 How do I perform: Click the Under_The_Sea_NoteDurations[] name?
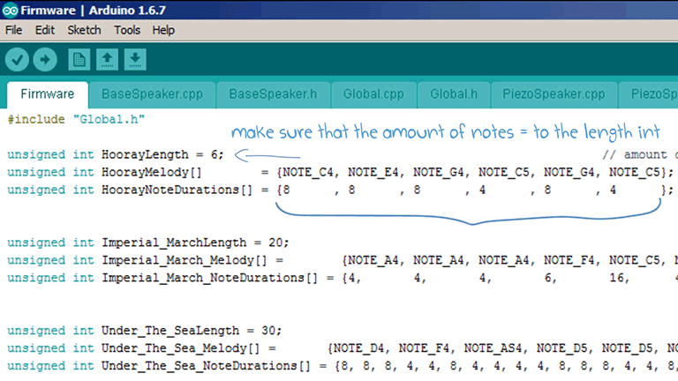click(206, 366)
